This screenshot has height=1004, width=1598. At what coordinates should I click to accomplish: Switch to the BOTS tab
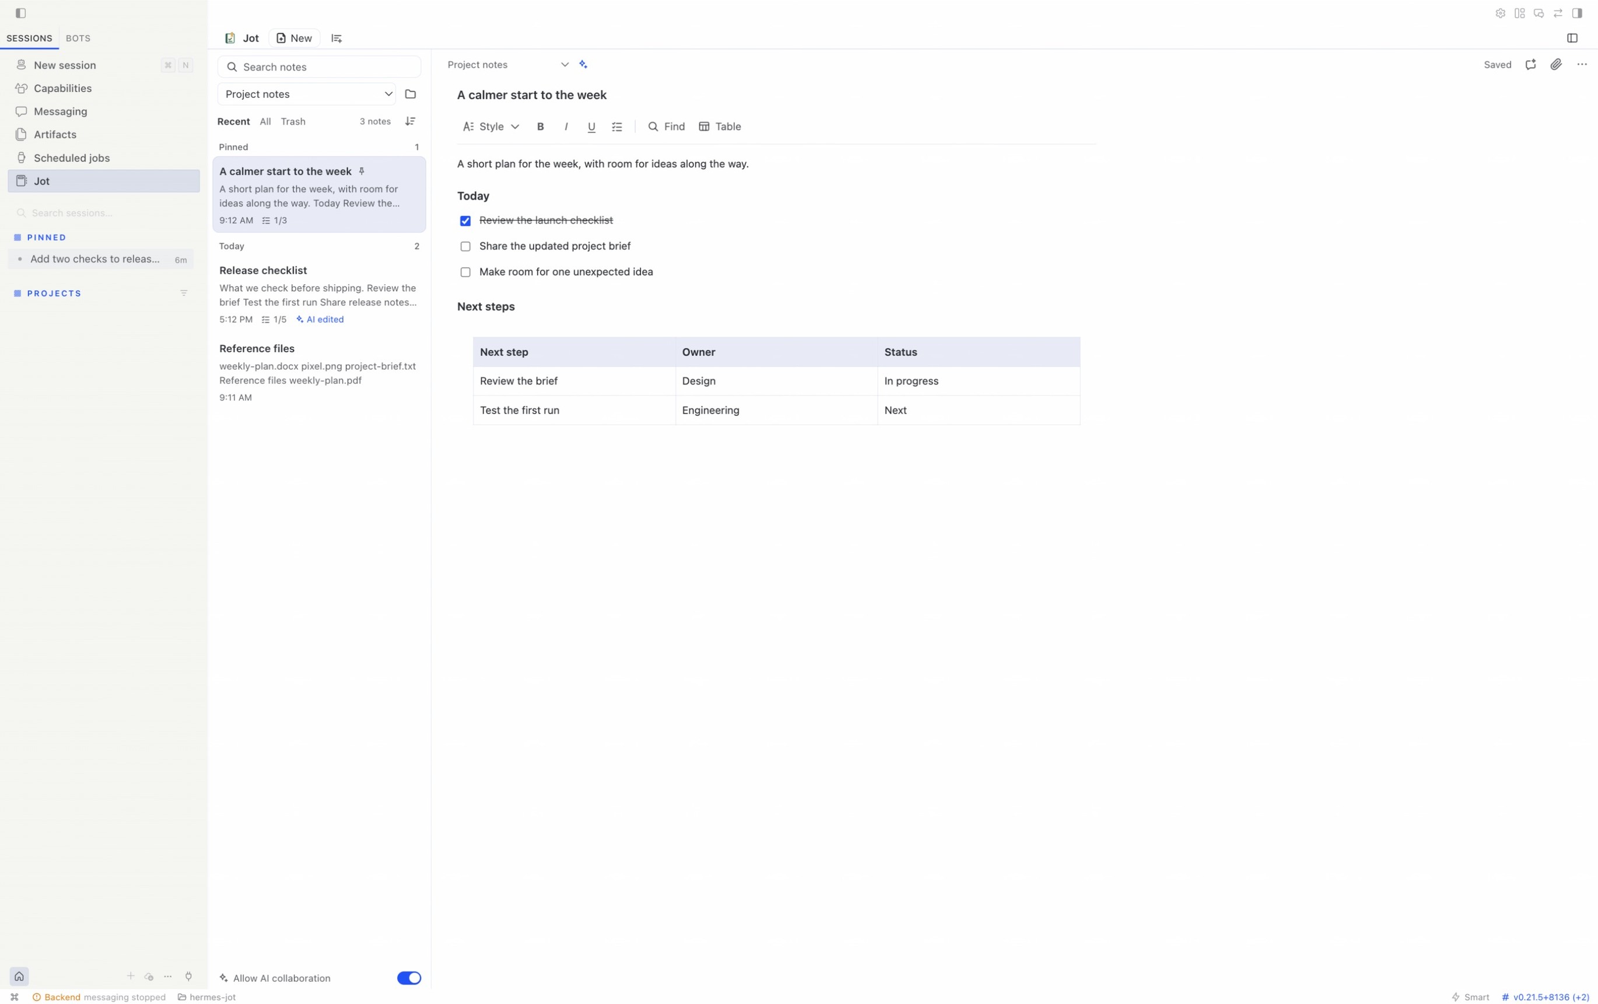pos(78,38)
